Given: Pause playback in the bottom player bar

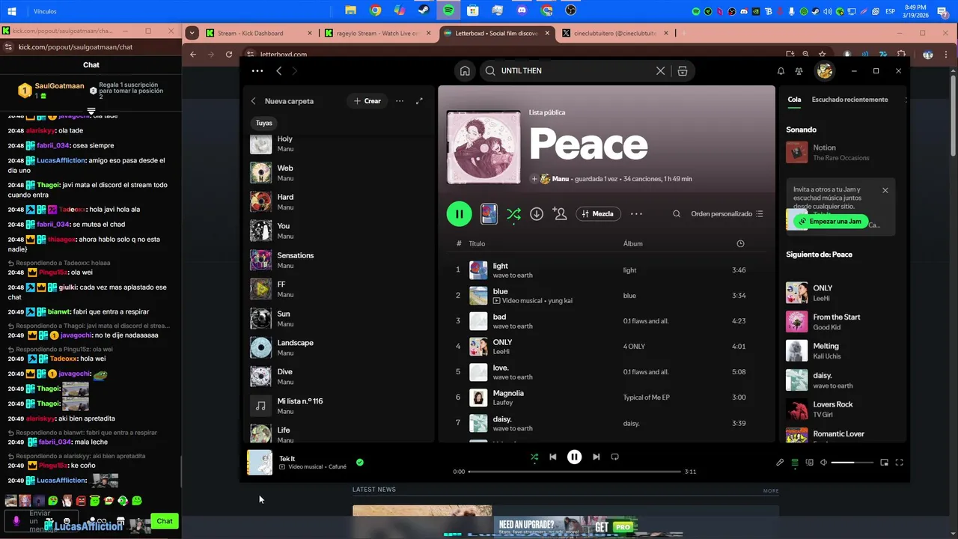Looking at the screenshot, I should point(574,457).
